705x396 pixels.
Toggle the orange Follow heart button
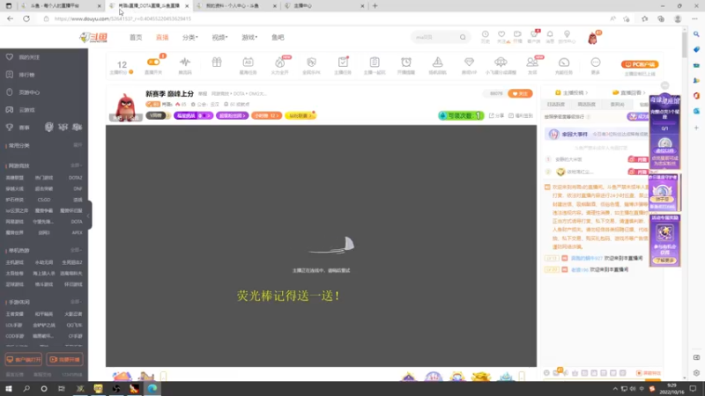click(x=520, y=93)
